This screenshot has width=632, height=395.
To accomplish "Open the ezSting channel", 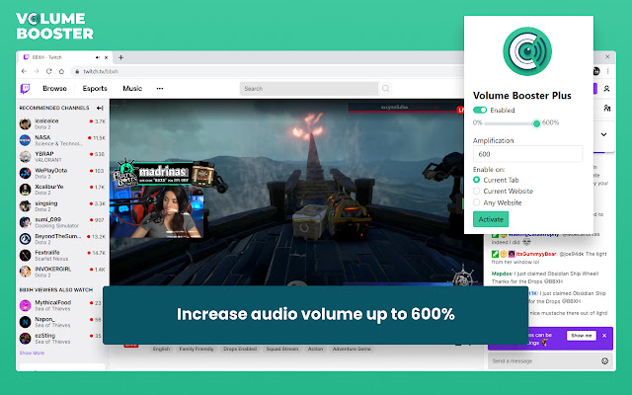I will (62, 339).
